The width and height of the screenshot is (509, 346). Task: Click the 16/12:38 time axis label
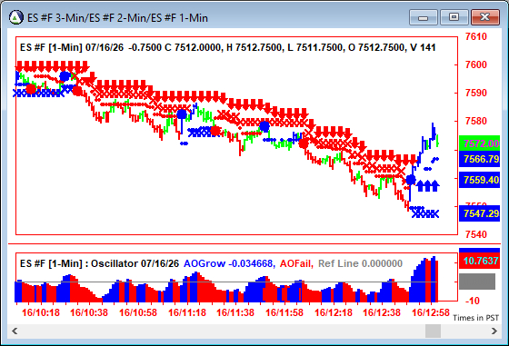(x=382, y=312)
